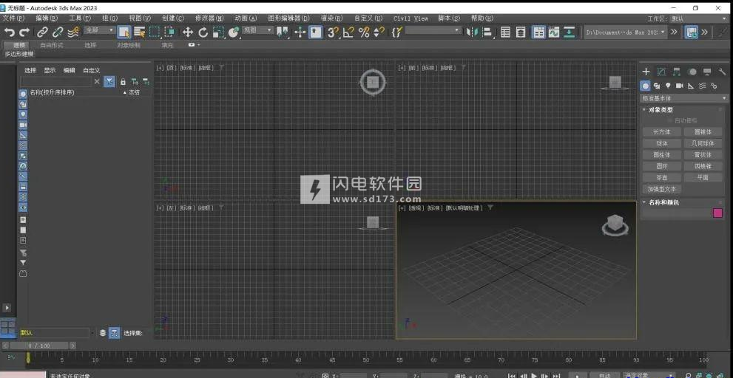733x378 pixels.
Task: Open the selection filter dropdown
Action: pyautogui.click(x=100, y=30)
